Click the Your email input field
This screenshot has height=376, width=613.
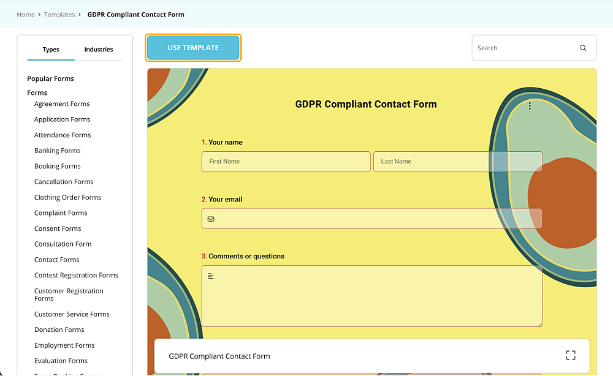click(372, 219)
